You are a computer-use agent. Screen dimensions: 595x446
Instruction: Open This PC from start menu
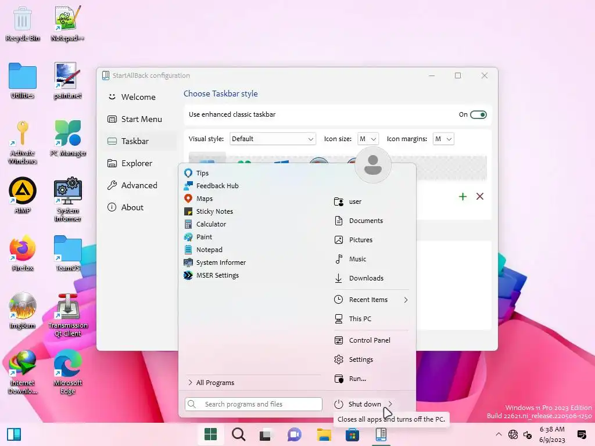click(353, 319)
